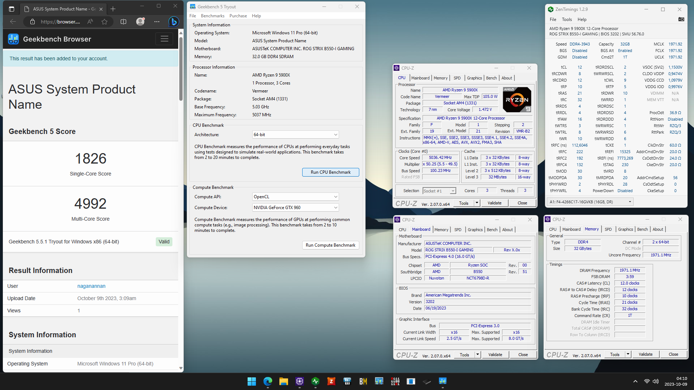Click the Ryzen 9 logo in CPU-Z
This screenshot has height=390, width=694.
[x=517, y=100]
